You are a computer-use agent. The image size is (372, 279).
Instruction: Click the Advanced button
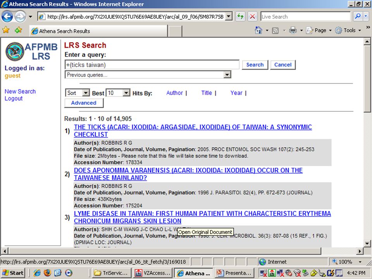click(84, 103)
